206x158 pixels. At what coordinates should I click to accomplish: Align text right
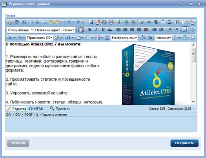click(x=132, y=30)
